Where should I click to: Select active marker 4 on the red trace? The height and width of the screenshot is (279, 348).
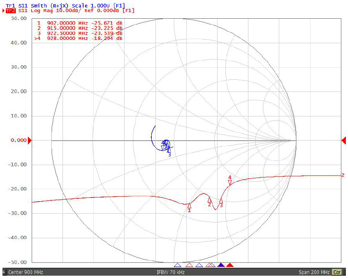[230, 182]
